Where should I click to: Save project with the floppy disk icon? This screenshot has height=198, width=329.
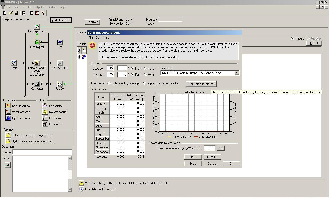(16, 13)
